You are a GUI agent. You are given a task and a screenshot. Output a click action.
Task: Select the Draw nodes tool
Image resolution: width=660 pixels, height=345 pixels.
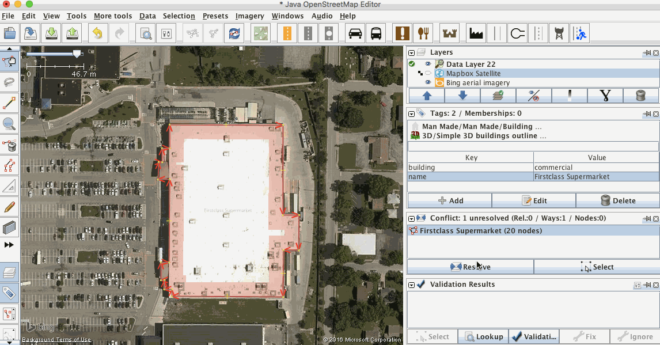[x=9, y=103]
